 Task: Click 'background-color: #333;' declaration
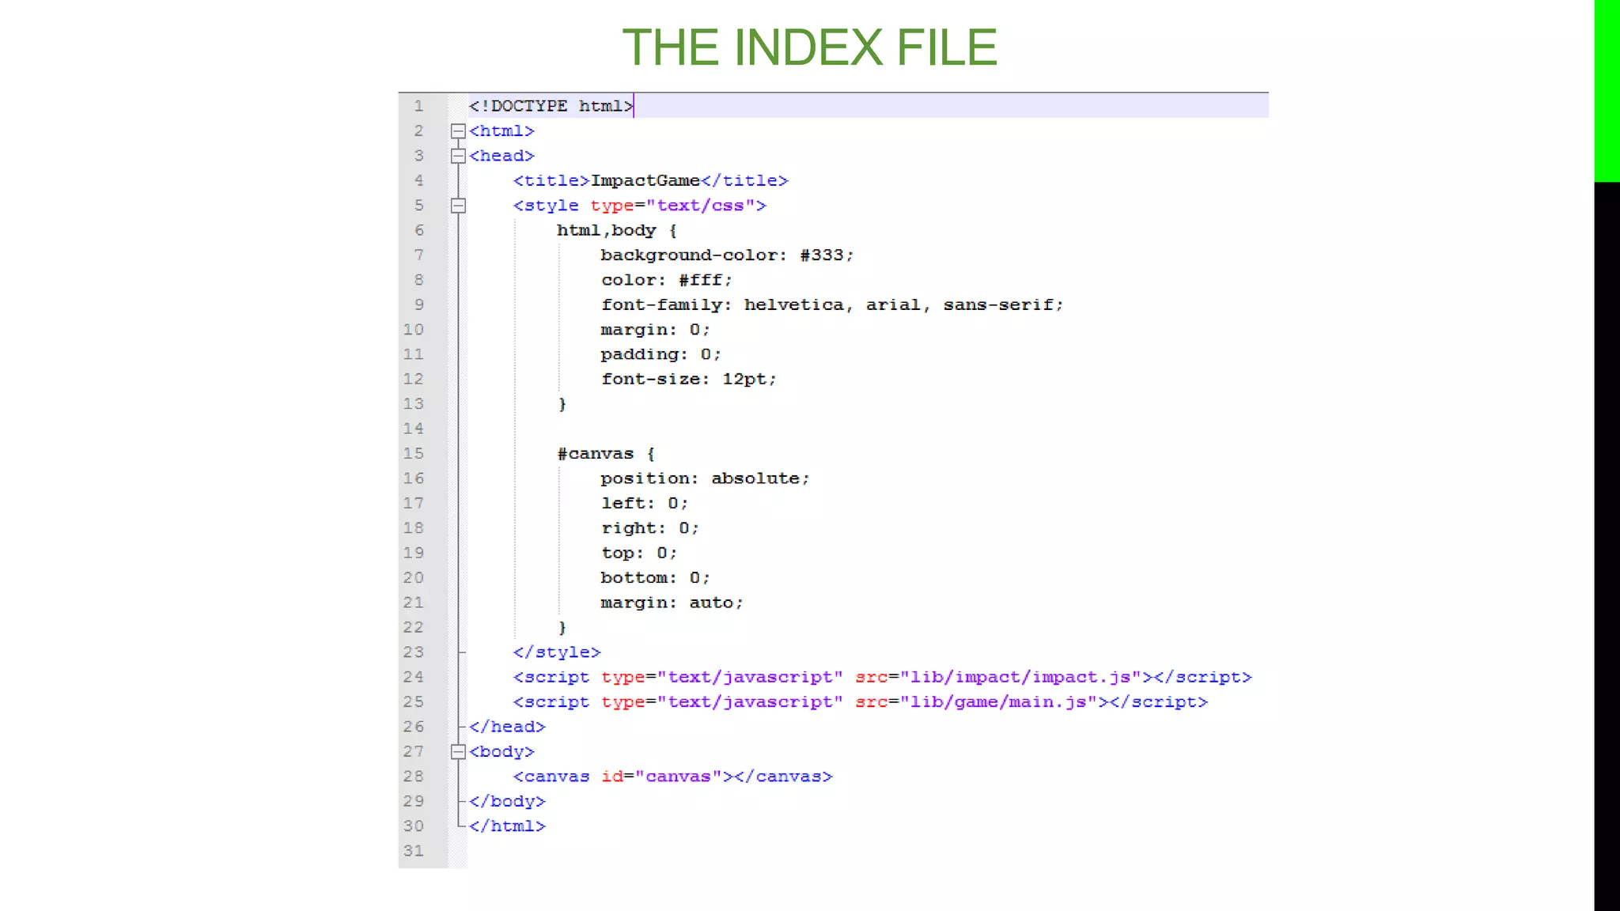(x=727, y=255)
